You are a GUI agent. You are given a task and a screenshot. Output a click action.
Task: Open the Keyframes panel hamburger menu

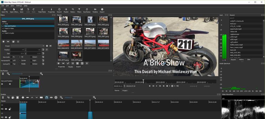coord(3,74)
